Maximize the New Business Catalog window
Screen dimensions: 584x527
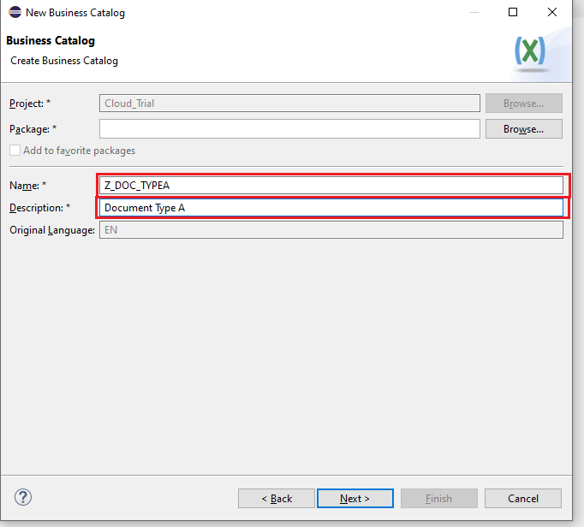[x=513, y=12]
